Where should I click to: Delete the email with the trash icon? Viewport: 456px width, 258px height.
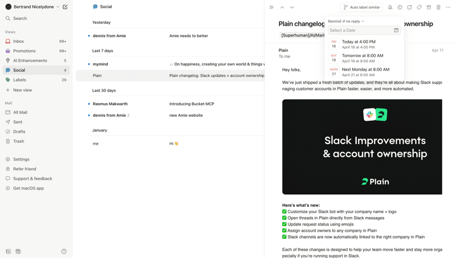tap(438, 7)
